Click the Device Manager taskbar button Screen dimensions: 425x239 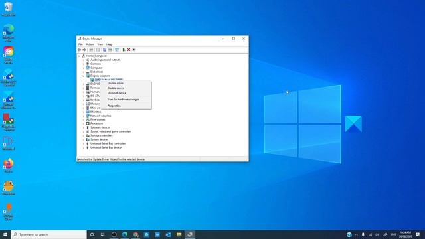pyautogui.click(x=190, y=234)
